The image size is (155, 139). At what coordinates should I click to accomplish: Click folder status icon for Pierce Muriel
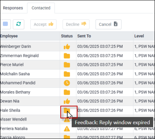click(x=67, y=65)
